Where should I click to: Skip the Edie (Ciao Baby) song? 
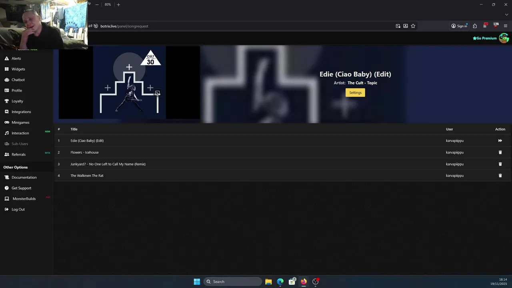[500, 141]
